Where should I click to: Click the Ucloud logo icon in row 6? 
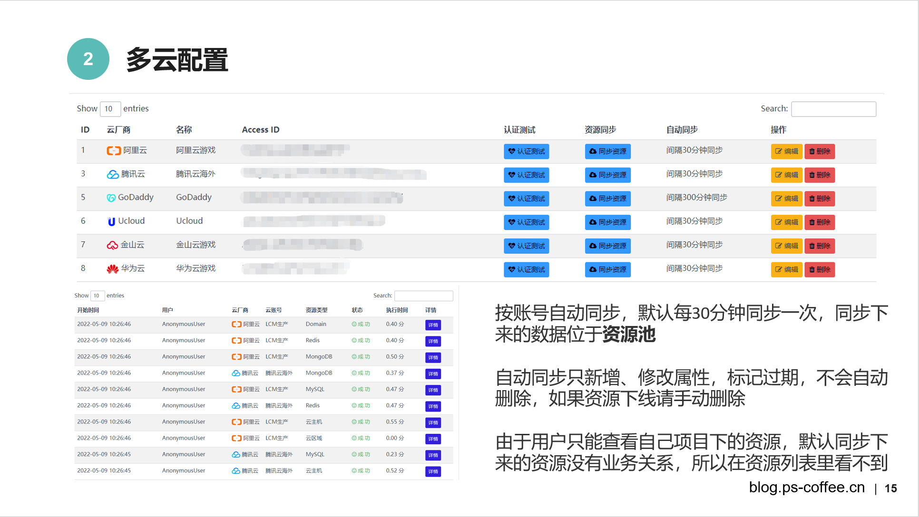click(111, 221)
